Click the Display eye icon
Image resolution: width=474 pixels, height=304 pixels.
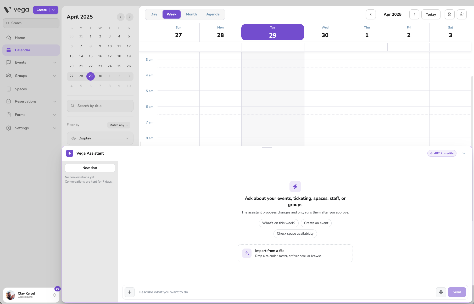pos(74,138)
